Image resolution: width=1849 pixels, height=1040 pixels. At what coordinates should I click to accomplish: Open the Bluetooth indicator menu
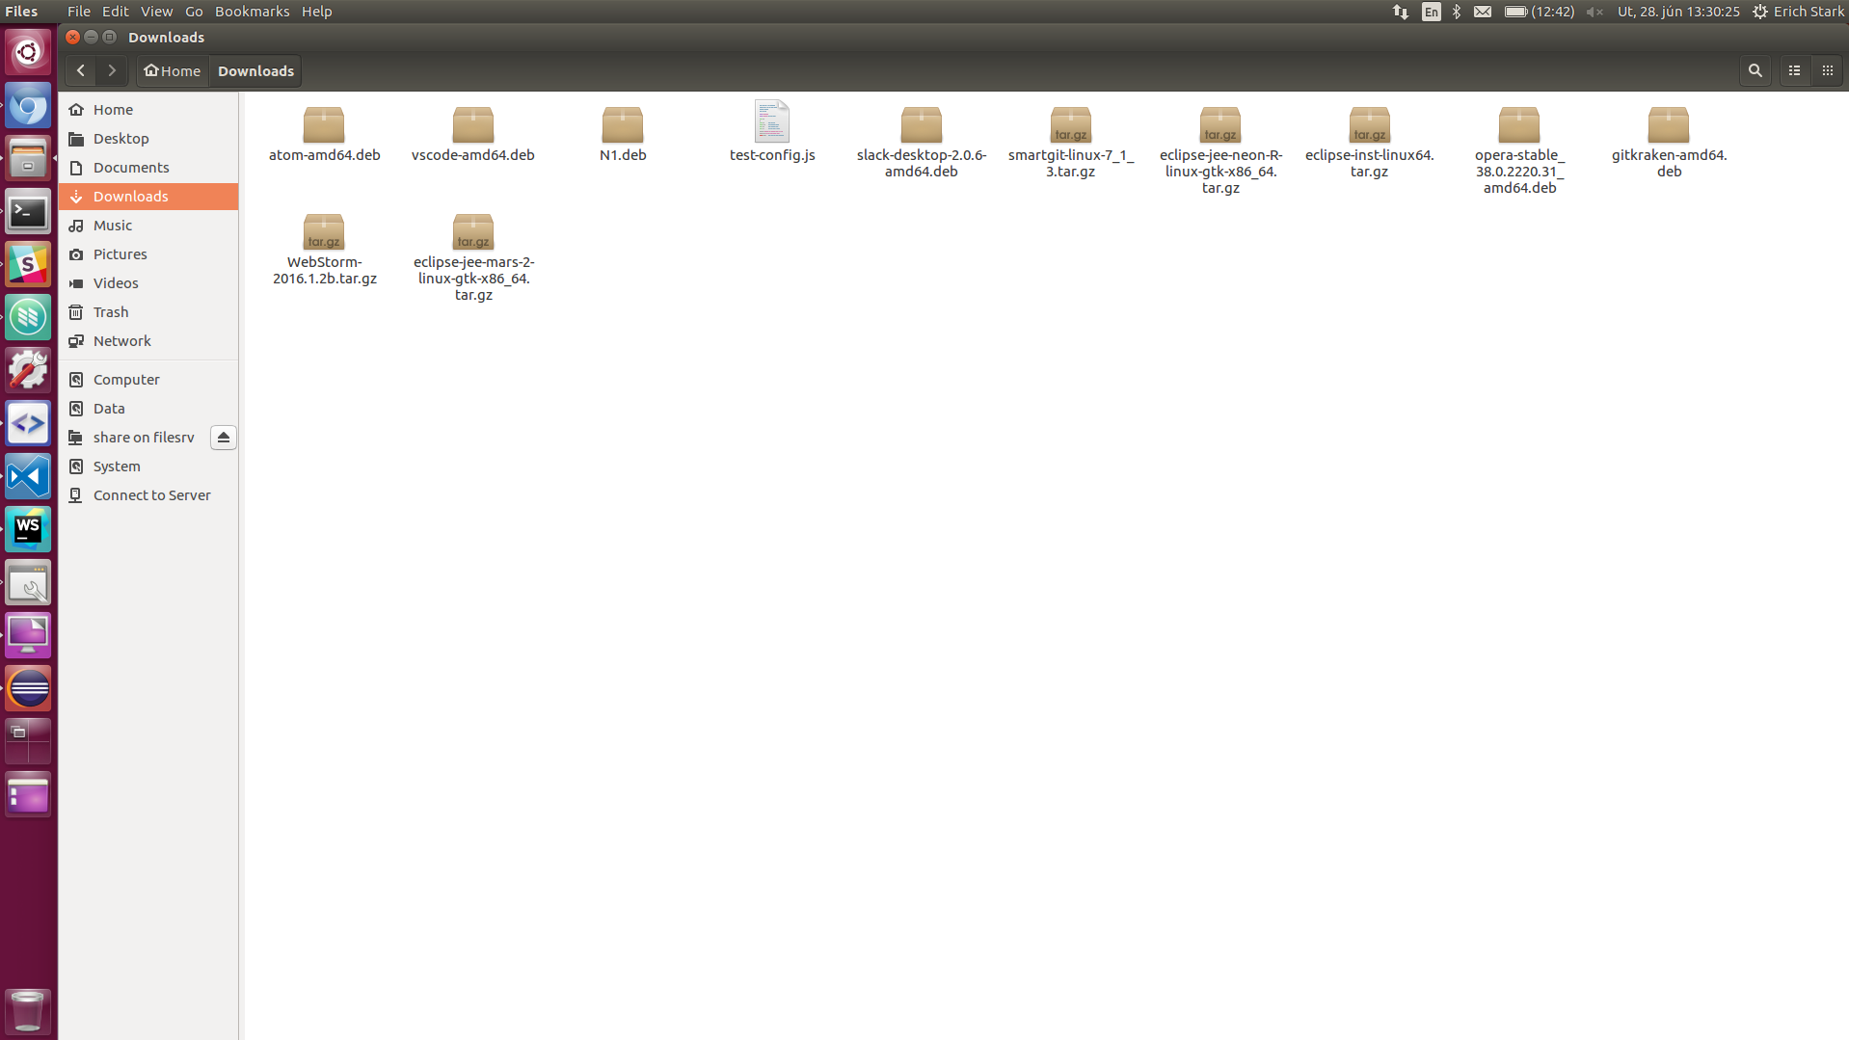(x=1457, y=12)
